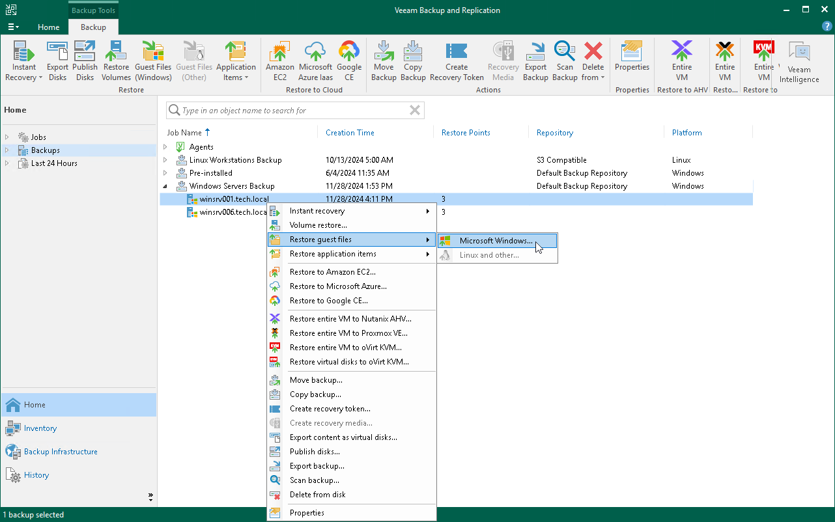Clear search field with X icon

(x=414, y=111)
